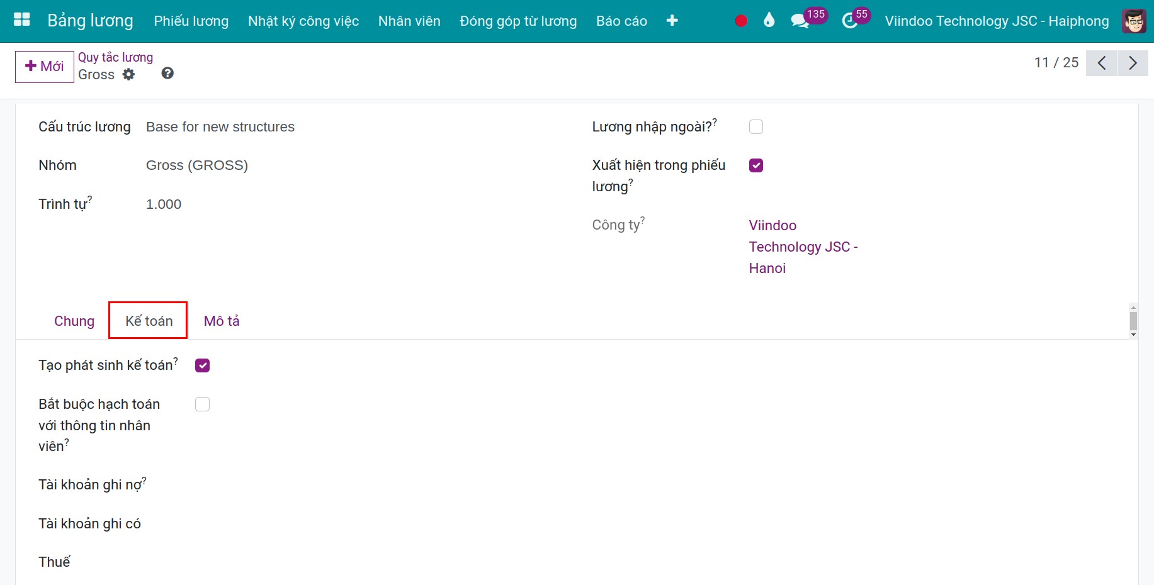Viewport: 1154px width, 585px height.
Task: Click the Bảng lương app title
Action: pos(90,21)
